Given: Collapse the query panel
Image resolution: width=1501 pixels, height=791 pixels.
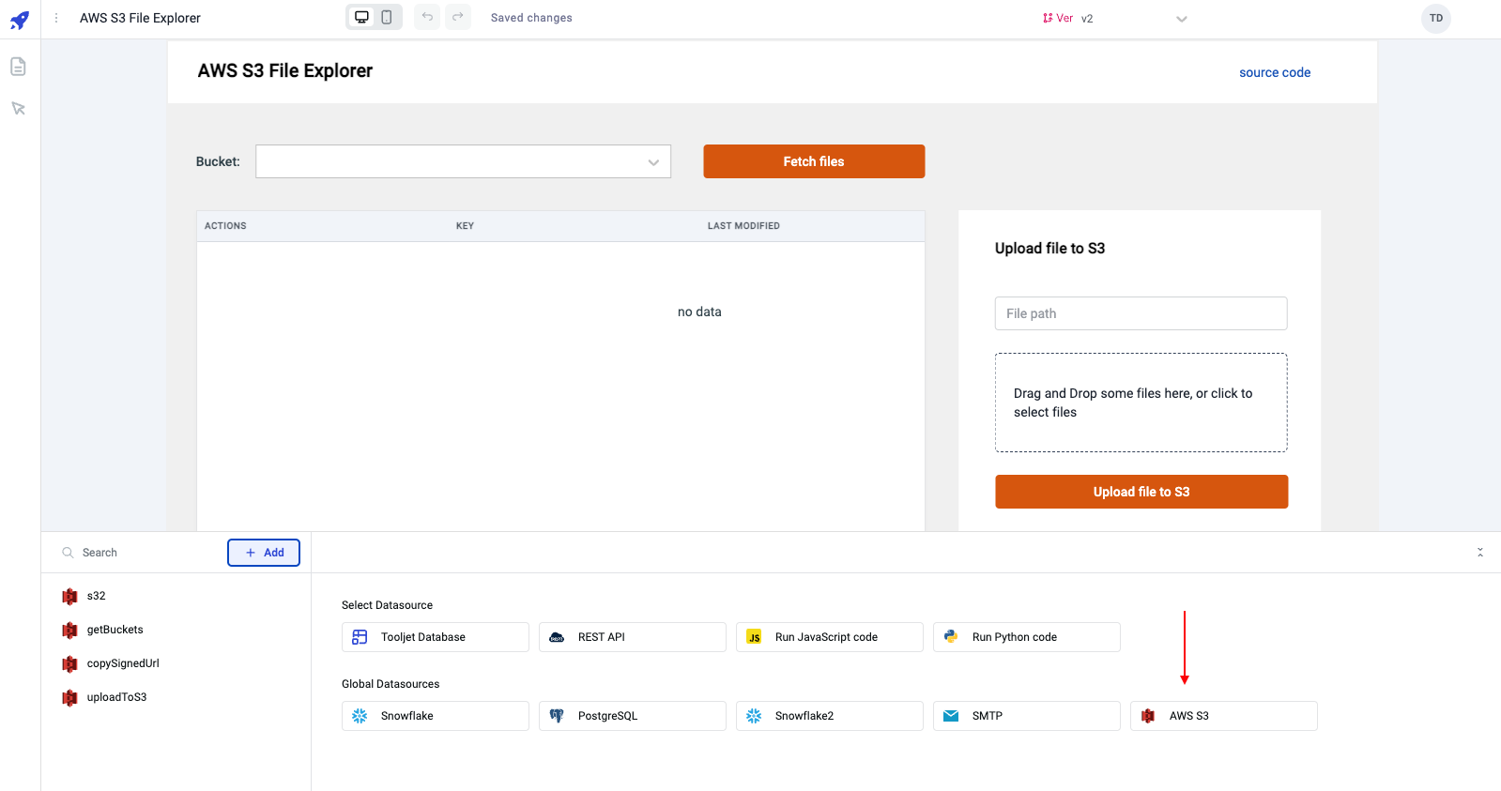Looking at the screenshot, I should [x=1479, y=553].
